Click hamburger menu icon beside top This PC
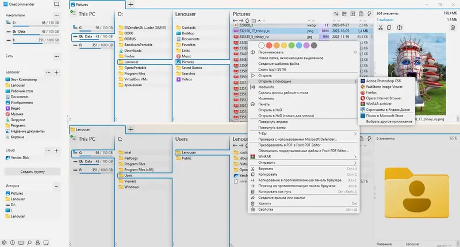Image resolution: width=460 pixels, height=247 pixels. [73, 13]
